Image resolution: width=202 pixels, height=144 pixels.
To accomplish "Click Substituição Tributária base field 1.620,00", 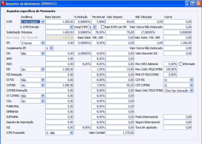I will coord(59,32).
